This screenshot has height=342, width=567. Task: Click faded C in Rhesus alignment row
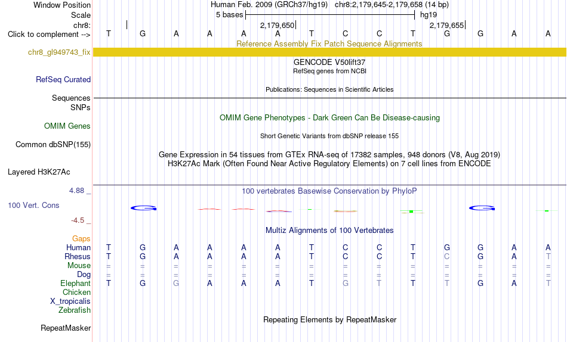tap(447, 256)
